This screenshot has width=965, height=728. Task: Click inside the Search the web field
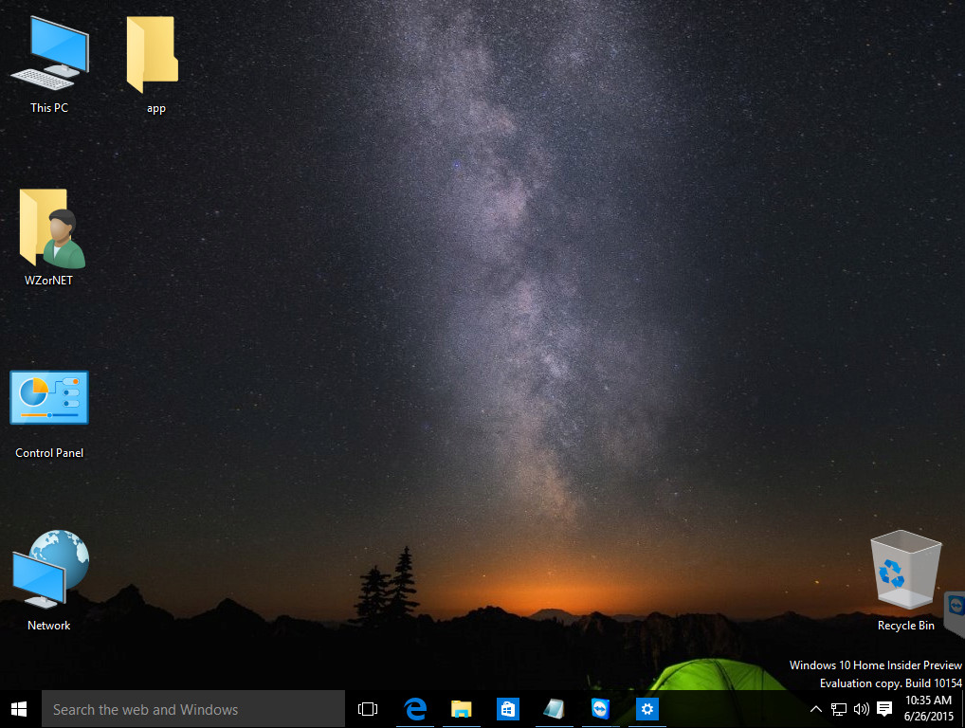(x=190, y=708)
